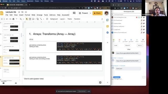168x94 pixels.
Task: Star the Lecture-06 presentation
Action: coord(19,12)
